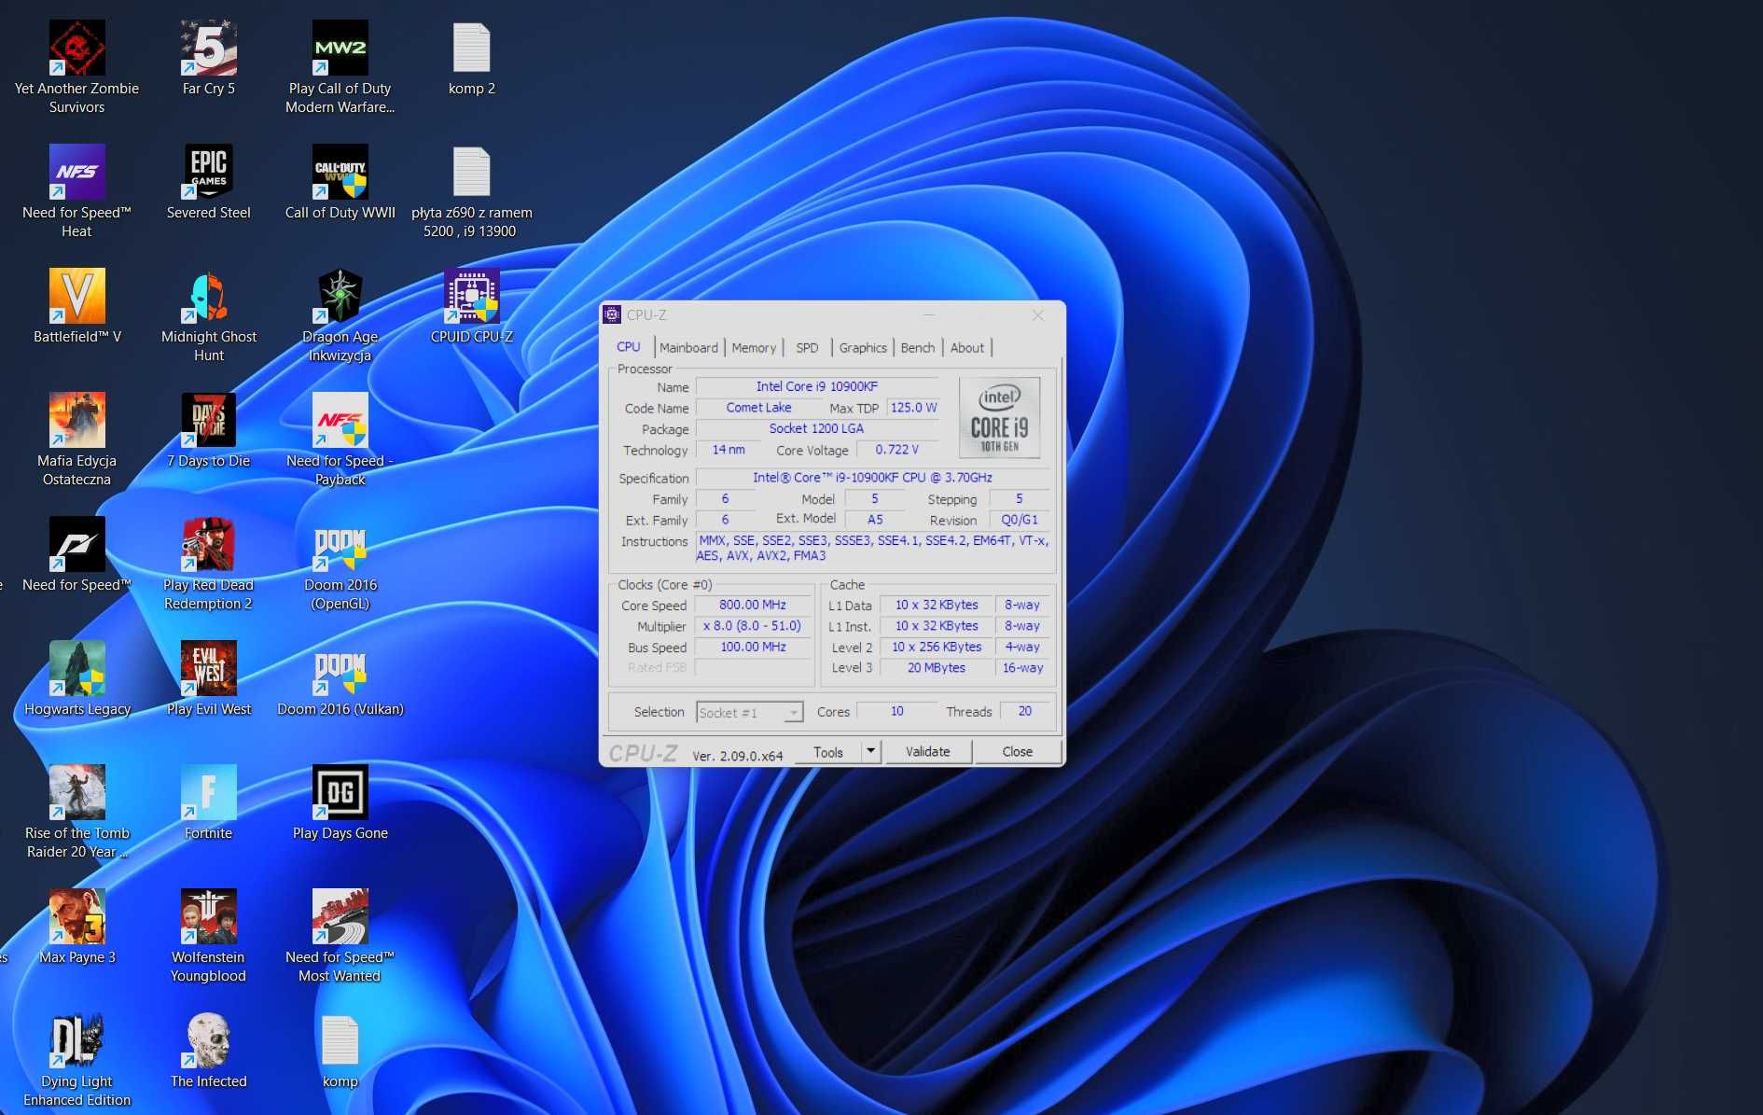Image resolution: width=1763 pixels, height=1115 pixels.
Task: Select the komp 2 text file
Action: pos(471,59)
